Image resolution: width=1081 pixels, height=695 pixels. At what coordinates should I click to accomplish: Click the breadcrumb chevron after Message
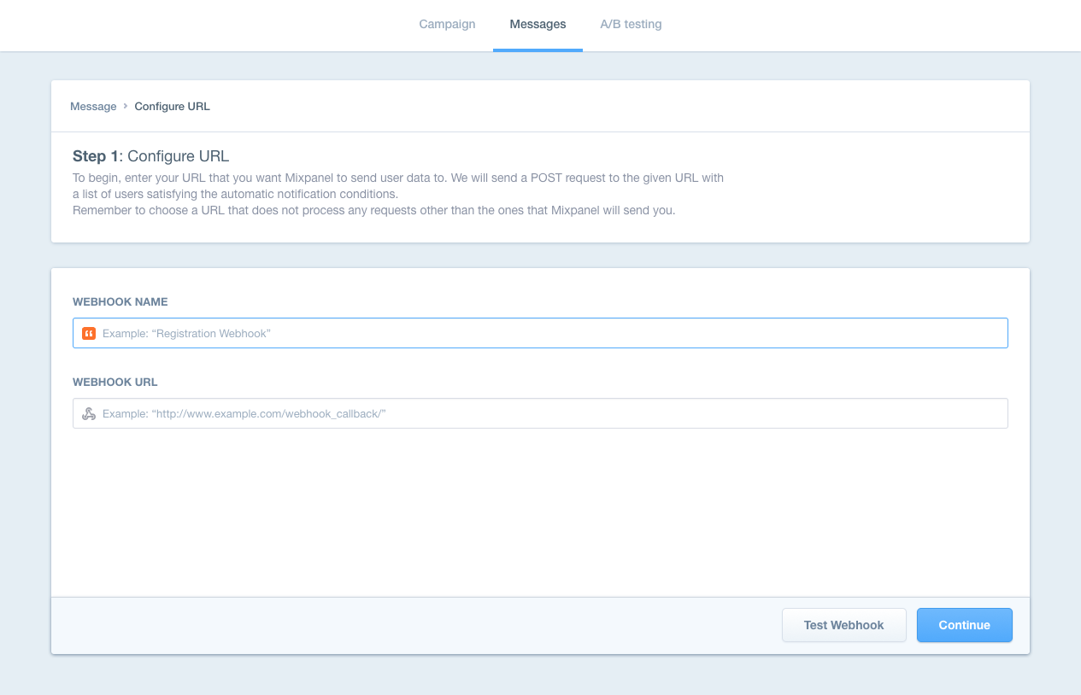pos(126,106)
